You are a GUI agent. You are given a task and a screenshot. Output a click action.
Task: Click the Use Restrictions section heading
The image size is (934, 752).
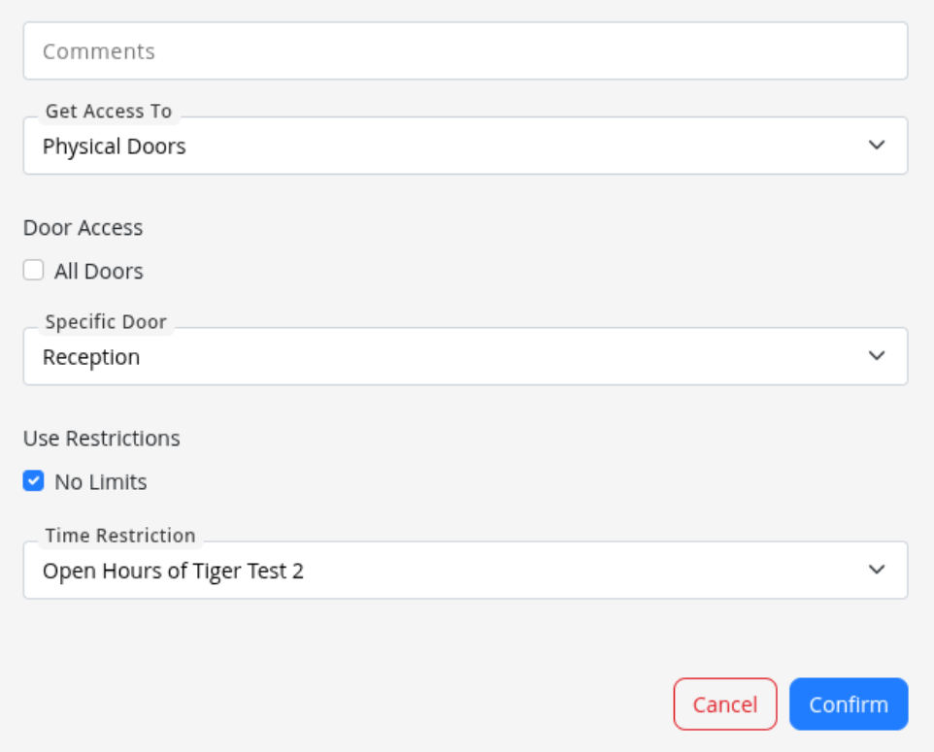click(x=102, y=439)
